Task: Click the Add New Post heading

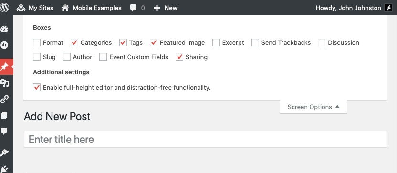Action: click(x=57, y=117)
